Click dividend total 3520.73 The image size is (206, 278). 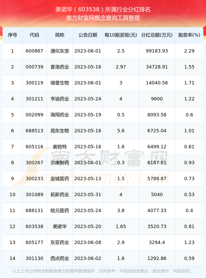pos(157,227)
